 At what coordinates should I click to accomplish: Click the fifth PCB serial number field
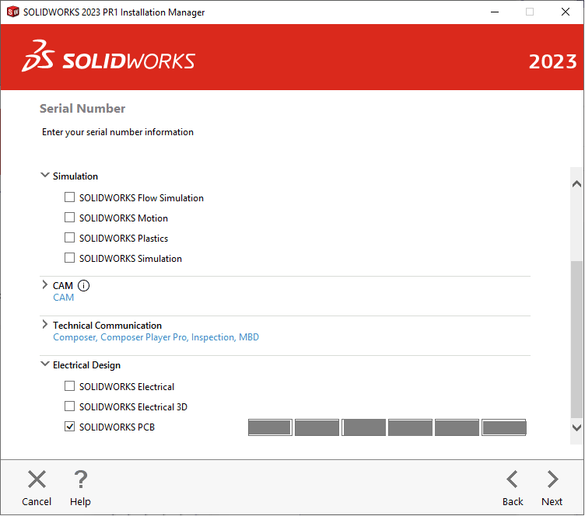click(457, 427)
